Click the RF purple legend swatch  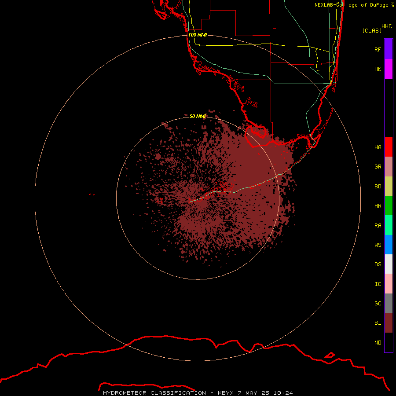point(389,49)
